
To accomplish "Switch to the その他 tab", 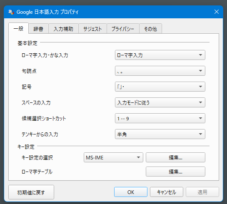I will [x=150, y=29].
